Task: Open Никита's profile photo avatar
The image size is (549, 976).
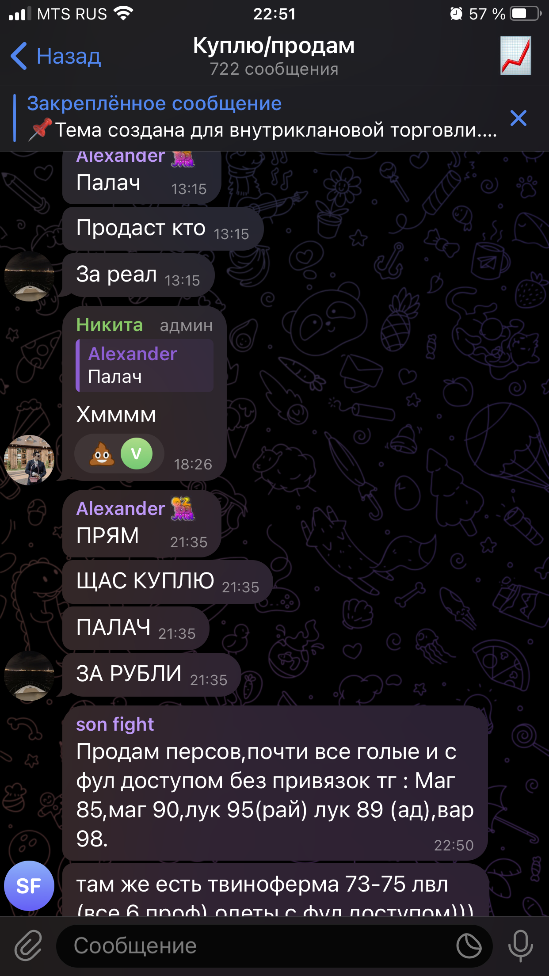Action: tap(29, 460)
